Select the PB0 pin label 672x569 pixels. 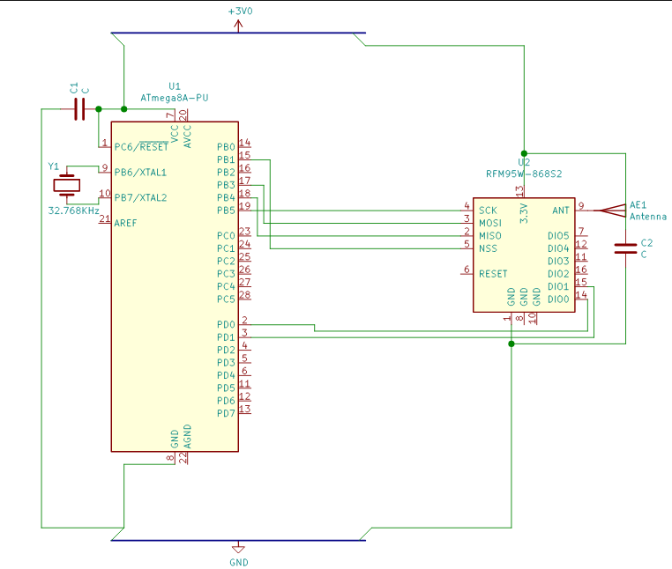226,147
